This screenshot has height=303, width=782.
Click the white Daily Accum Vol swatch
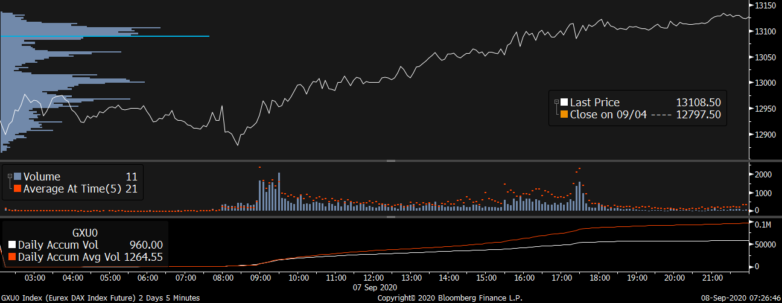tap(11, 245)
